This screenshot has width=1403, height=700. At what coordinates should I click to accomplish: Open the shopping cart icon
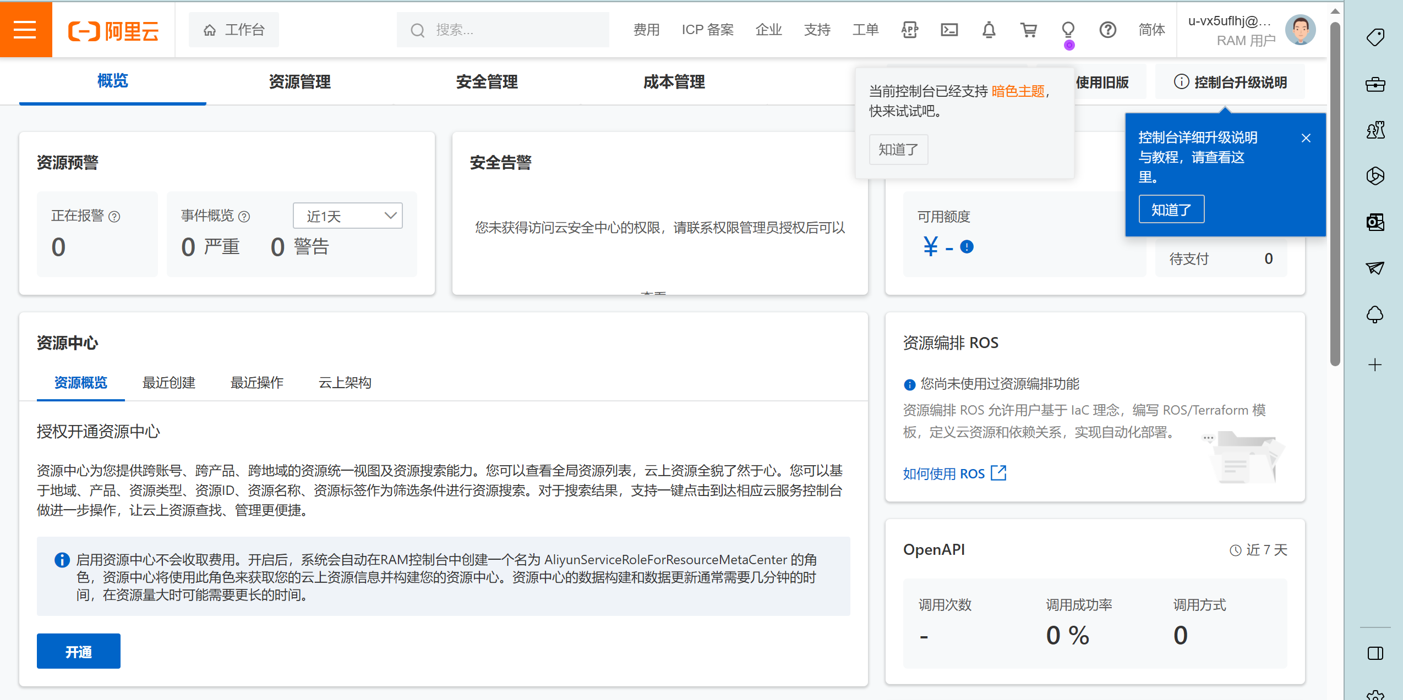[x=1028, y=30]
